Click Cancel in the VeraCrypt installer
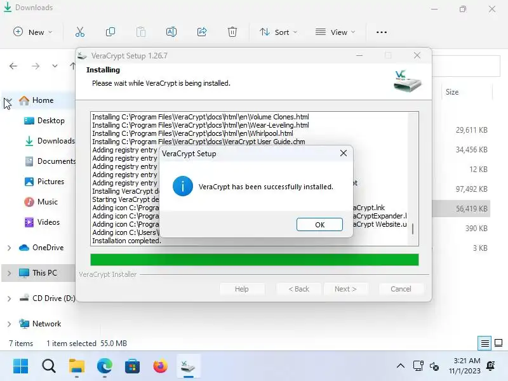The image size is (508, 381). click(x=401, y=289)
